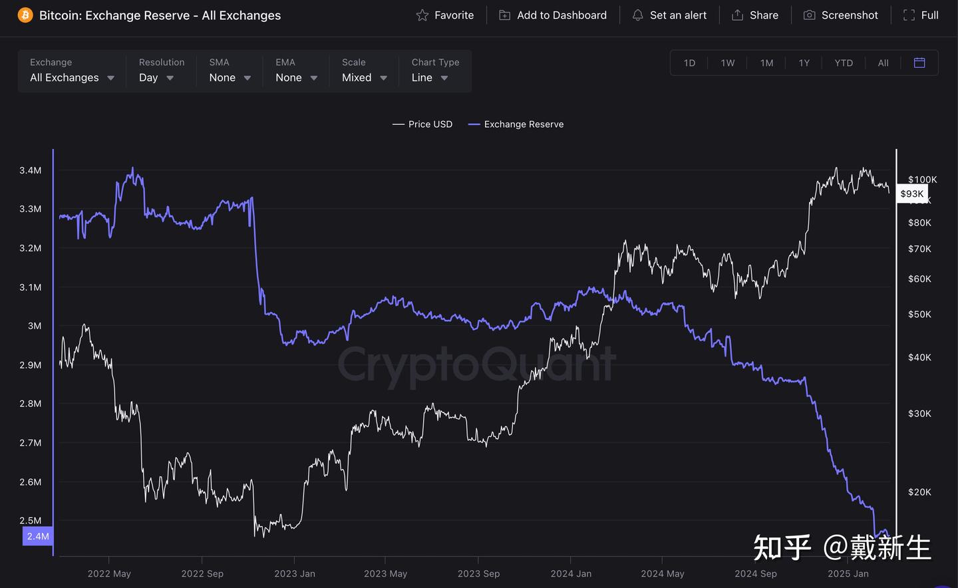Open the Scale selector set to Mixed
This screenshot has height=588, width=958.
(x=363, y=77)
